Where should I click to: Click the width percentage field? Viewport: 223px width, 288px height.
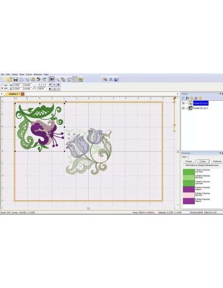pos(27,85)
